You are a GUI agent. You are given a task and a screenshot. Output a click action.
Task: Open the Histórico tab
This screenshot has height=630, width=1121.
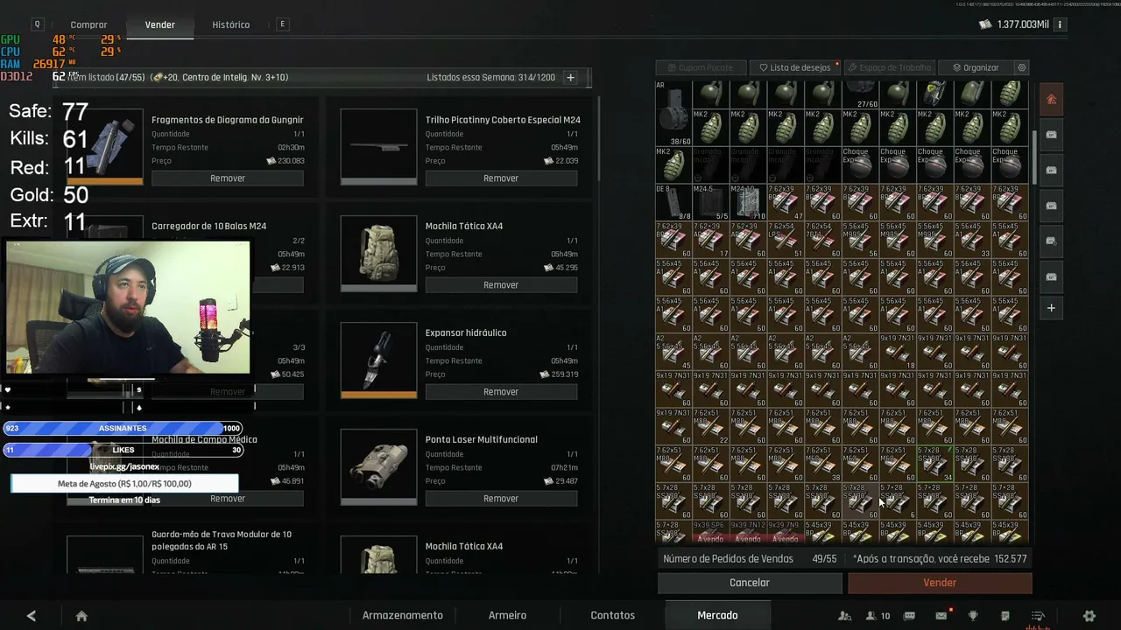(230, 24)
